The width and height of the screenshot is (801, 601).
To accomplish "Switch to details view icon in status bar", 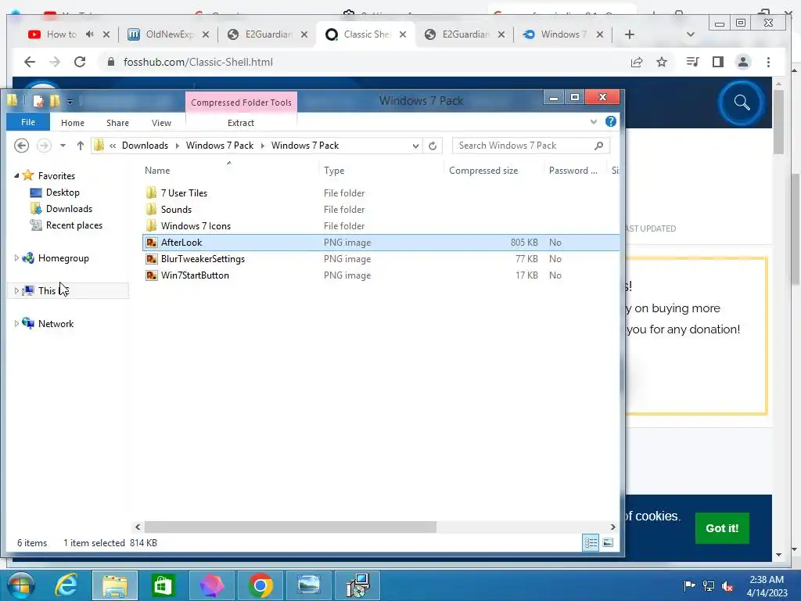I will click(x=591, y=543).
